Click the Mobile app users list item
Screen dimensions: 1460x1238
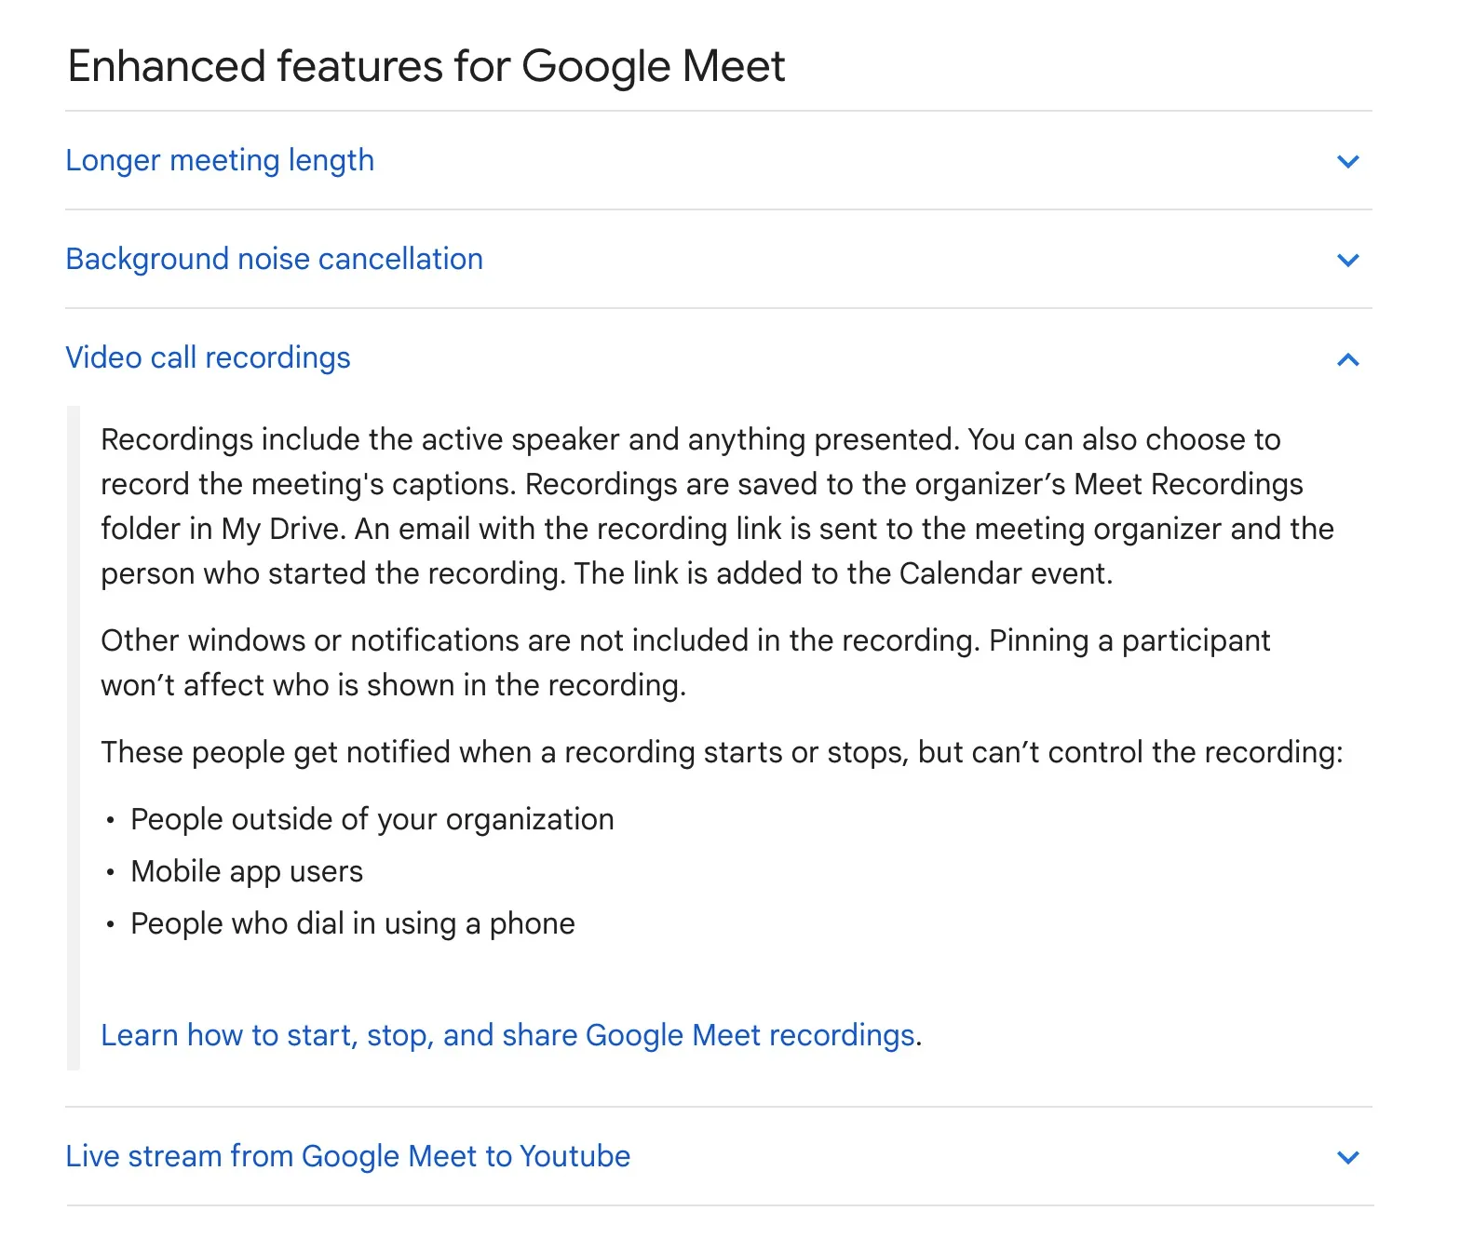pos(247,872)
